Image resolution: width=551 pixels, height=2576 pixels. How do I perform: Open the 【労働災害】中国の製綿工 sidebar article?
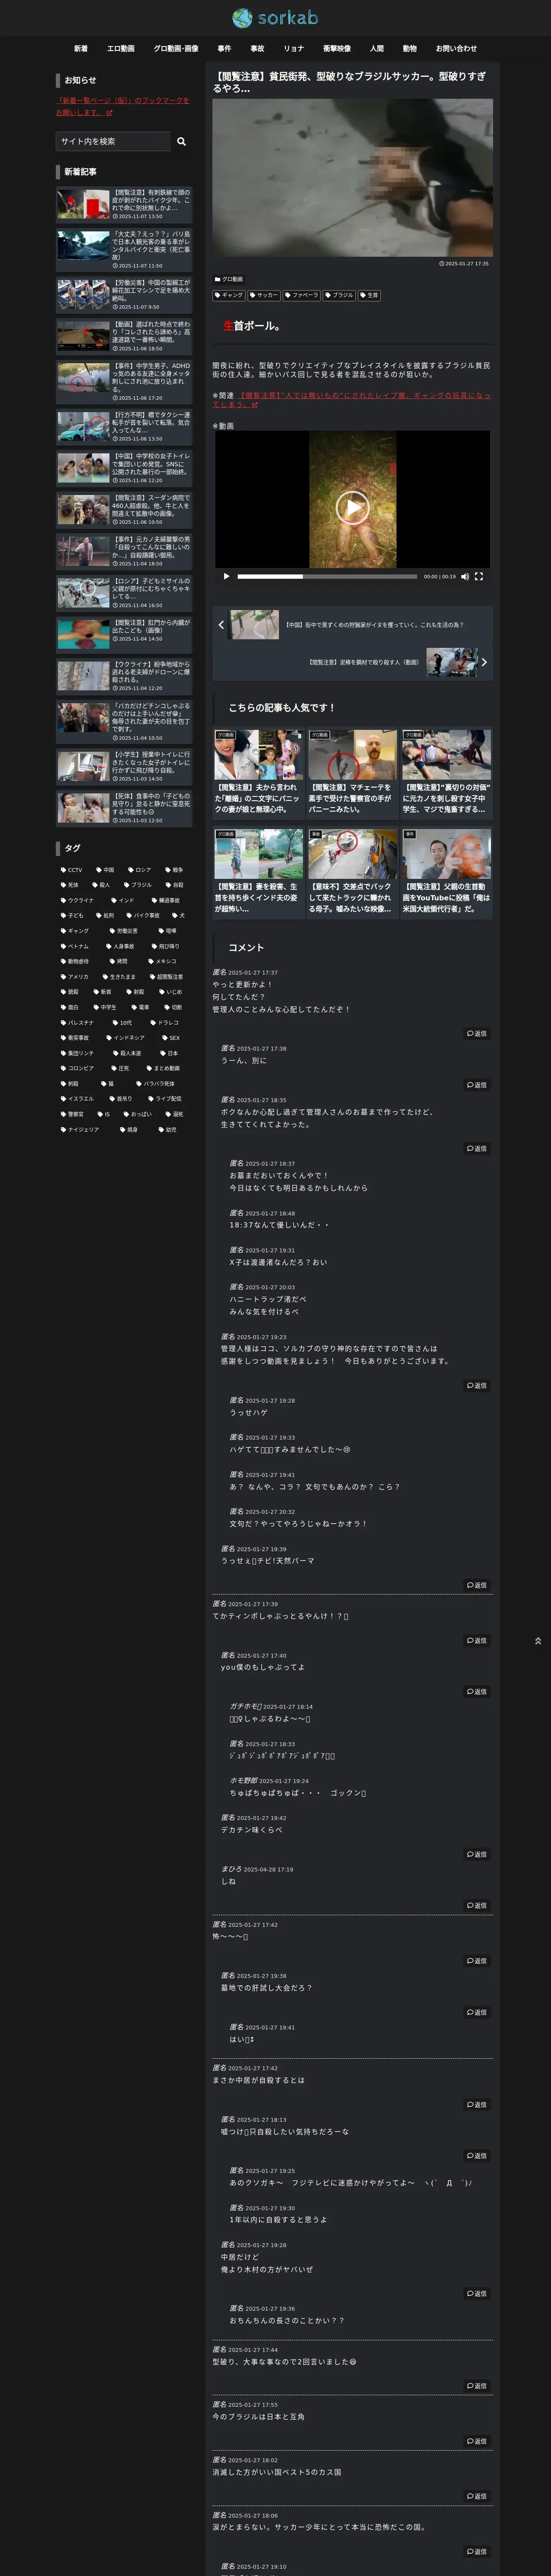[x=124, y=294]
